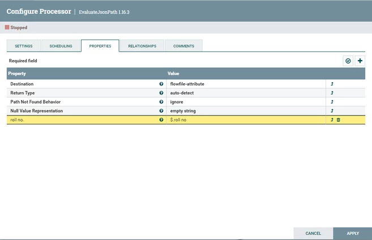Click the verify properties checkmark icon

tap(348, 61)
